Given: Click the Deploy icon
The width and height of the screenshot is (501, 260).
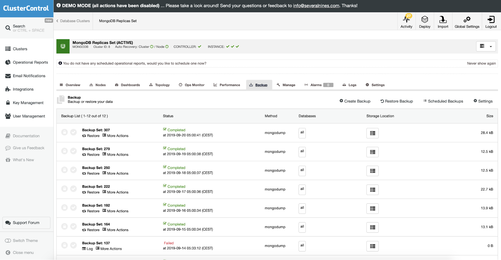Looking at the screenshot, I should (425, 22).
